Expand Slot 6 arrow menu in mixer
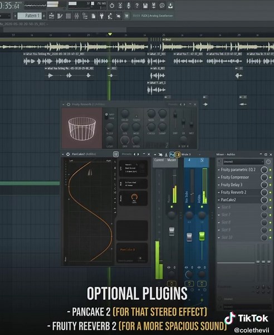 pos(219,208)
